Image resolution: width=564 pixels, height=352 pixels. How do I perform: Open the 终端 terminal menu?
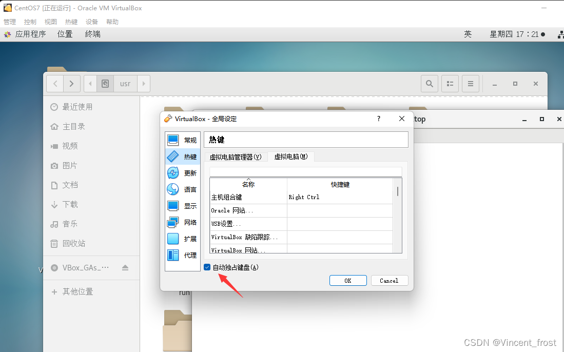pyautogui.click(x=93, y=34)
